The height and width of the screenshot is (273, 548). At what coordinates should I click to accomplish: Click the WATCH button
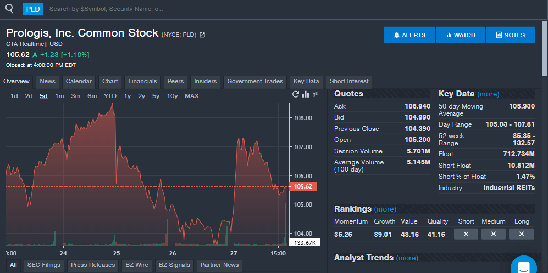(461, 35)
